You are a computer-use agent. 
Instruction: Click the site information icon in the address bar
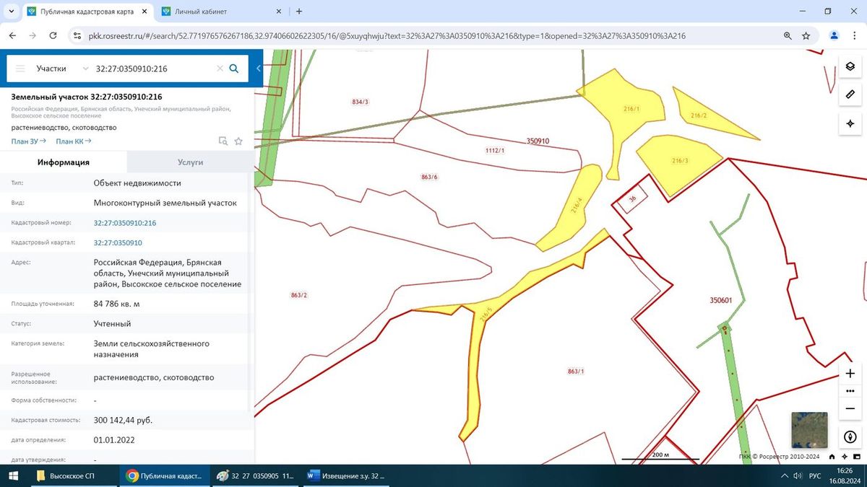(78, 35)
